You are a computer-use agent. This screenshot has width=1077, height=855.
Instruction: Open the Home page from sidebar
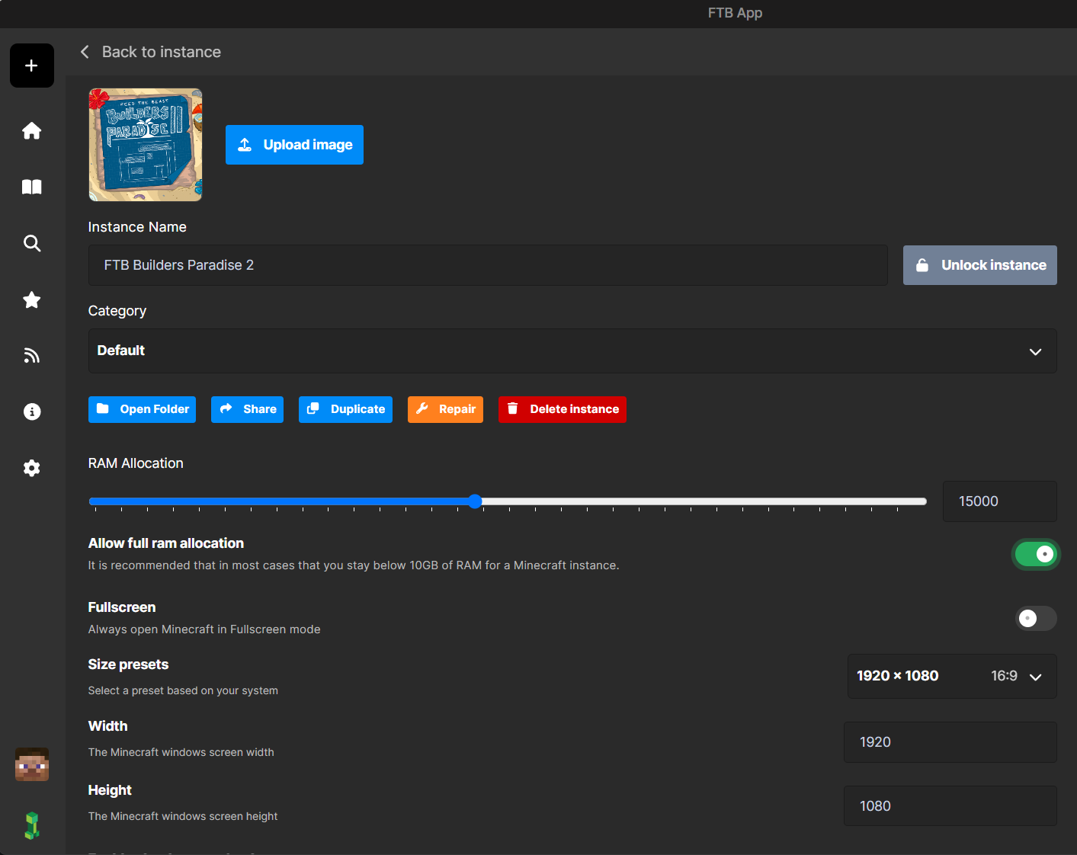coord(31,131)
